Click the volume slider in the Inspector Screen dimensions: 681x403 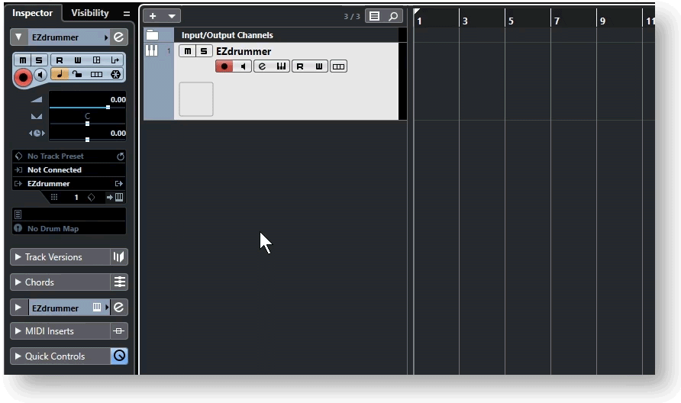pos(87,108)
